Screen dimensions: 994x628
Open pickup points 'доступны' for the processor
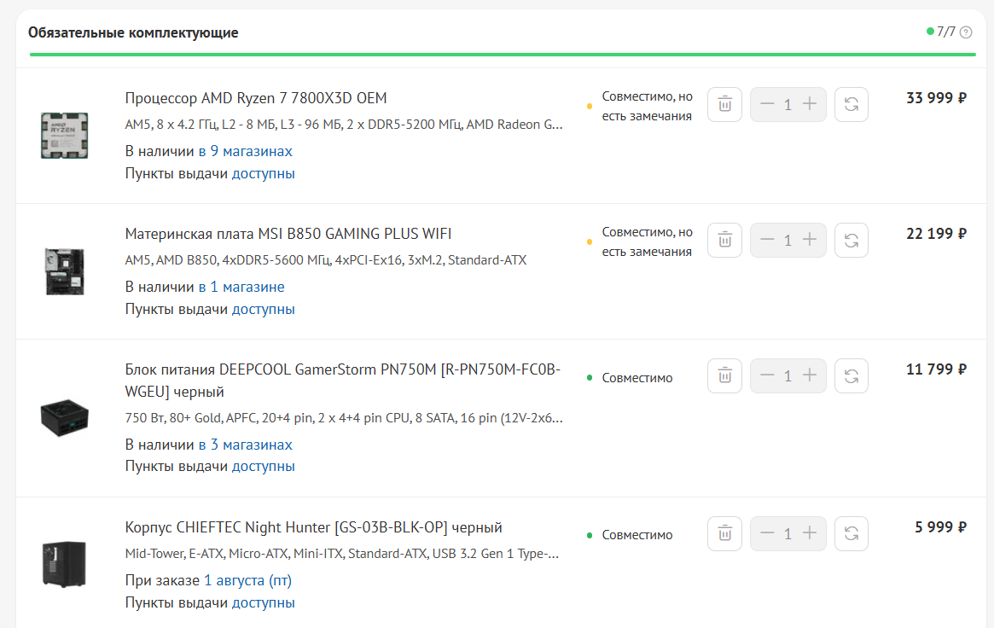tap(263, 173)
